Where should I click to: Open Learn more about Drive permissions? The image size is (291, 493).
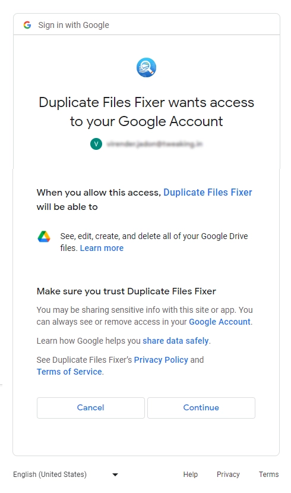coord(102,248)
